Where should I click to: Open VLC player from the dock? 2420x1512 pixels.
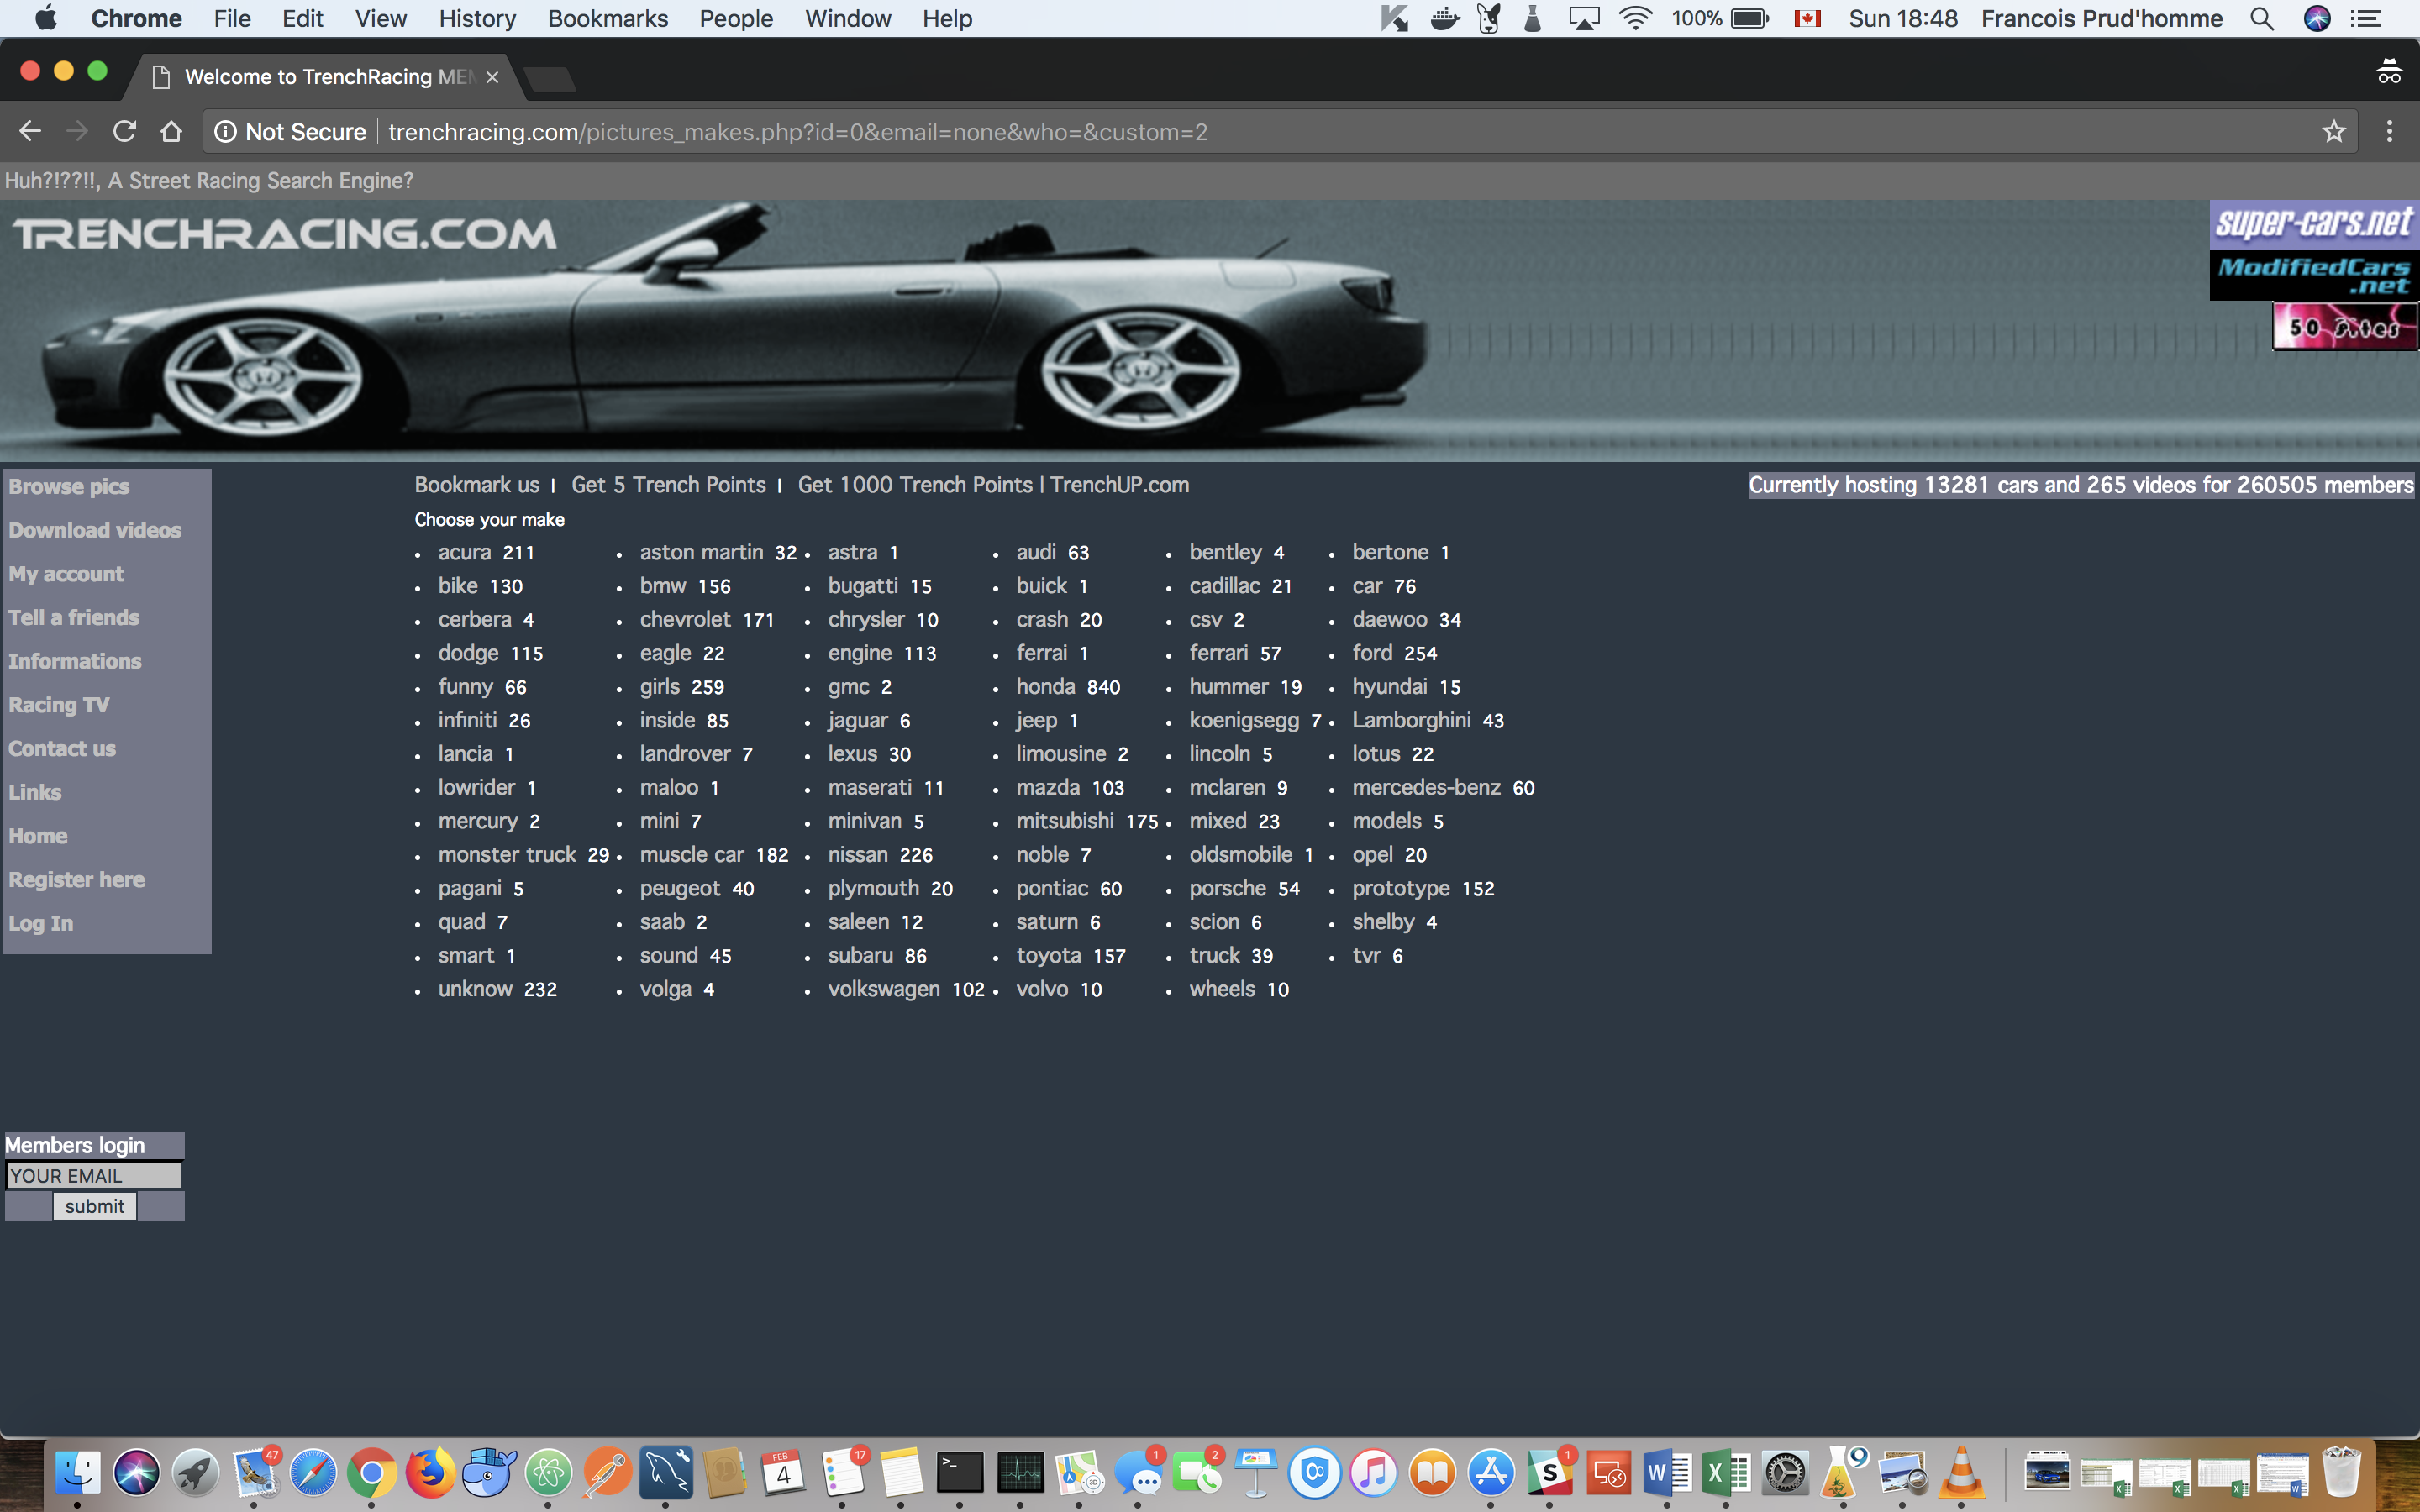1961,1472
